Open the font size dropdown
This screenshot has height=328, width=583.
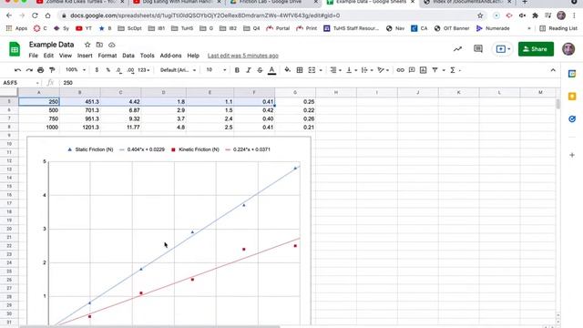(x=216, y=70)
